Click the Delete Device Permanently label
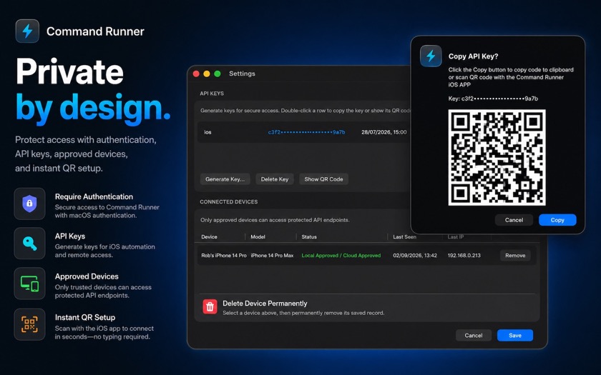Viewport: 601px width, 375px height. point(265,304)
